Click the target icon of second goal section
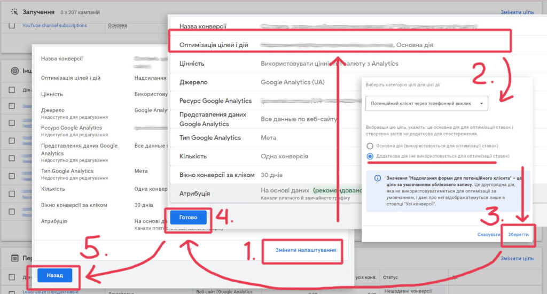The height and width of the screenshot is (294, 547). click(x=14, y=70)
